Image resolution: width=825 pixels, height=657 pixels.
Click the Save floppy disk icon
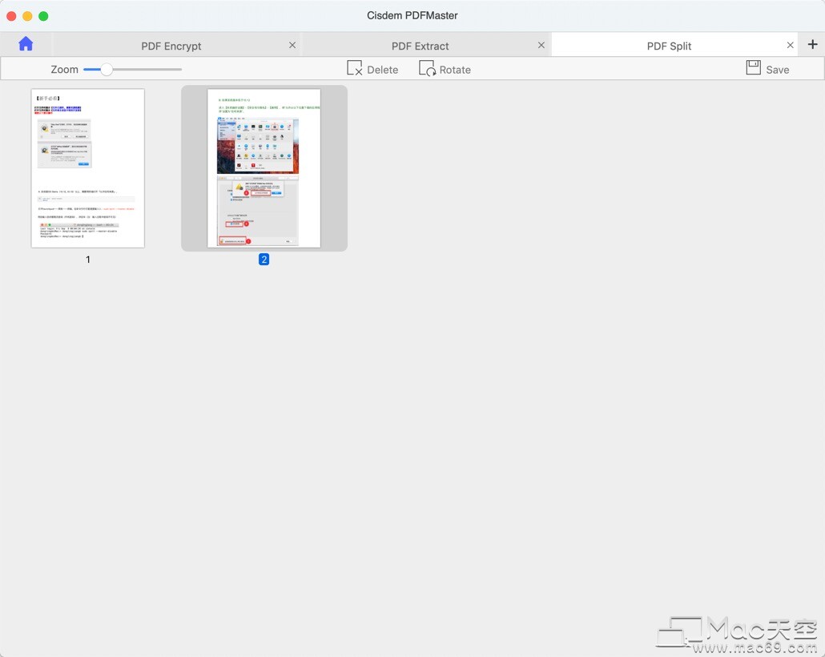coord(754,67)
